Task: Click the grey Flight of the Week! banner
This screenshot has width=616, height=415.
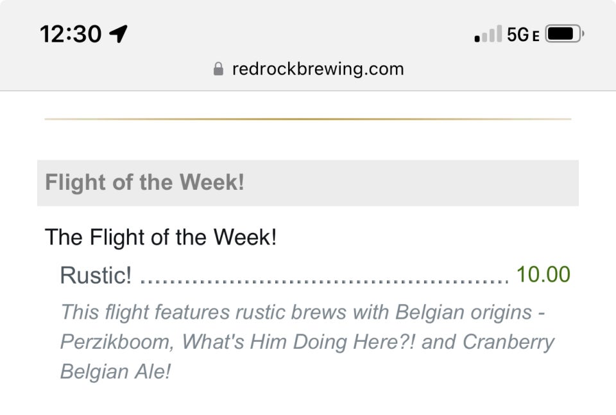Action: [308, 183]
